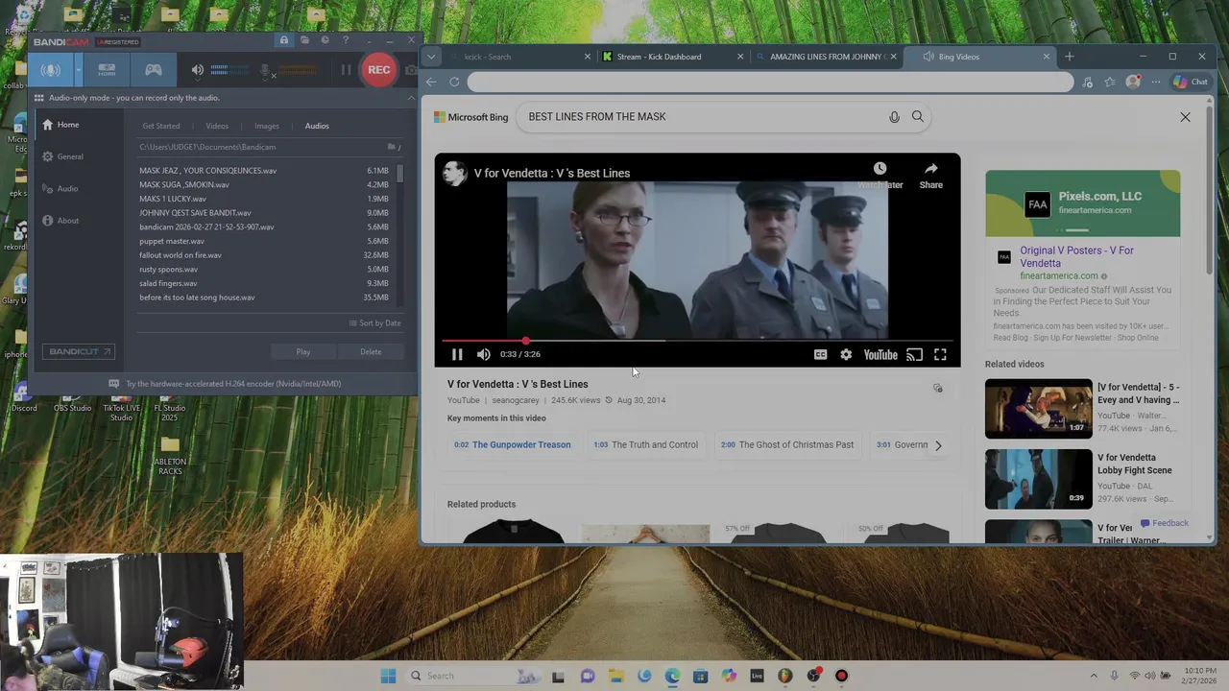The height and width of the screenshot is (691, 1229).
Task: Open the recording mode dropdown arrow in Bandicam
Action: [78, 70]
